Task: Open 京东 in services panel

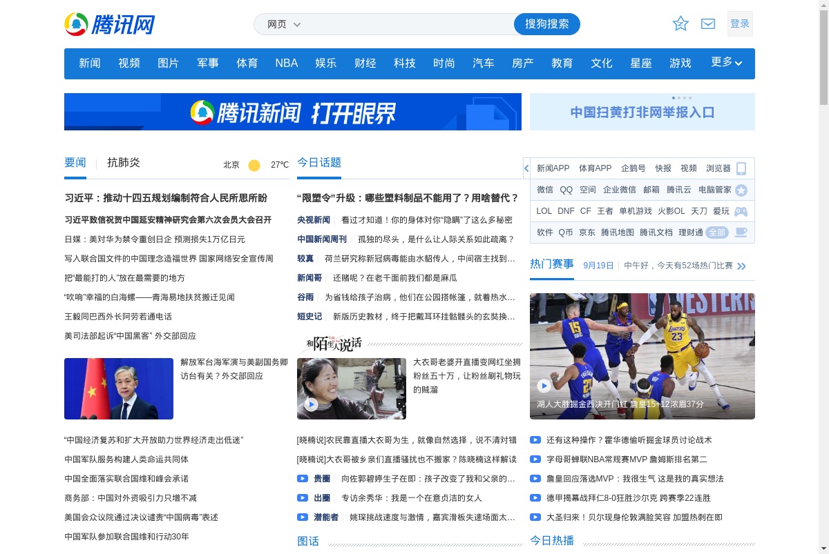Action: [x=587, y=233]
